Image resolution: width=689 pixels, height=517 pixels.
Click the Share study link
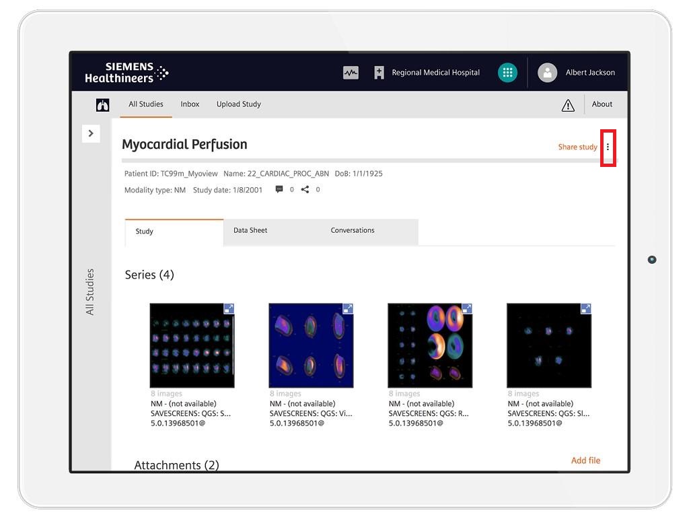pos(577,147)
